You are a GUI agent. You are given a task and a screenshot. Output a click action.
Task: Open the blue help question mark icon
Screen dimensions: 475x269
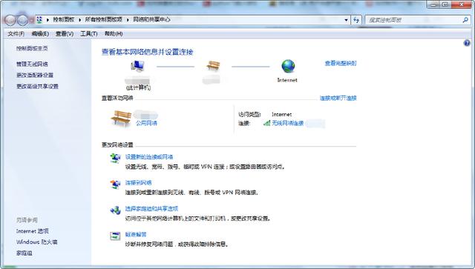467,43
